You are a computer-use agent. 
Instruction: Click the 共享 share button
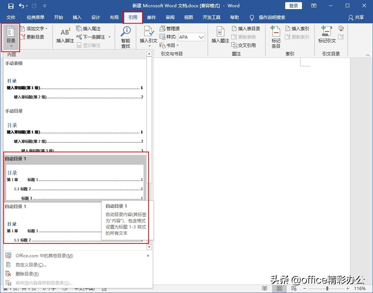[x=356, y=17]
